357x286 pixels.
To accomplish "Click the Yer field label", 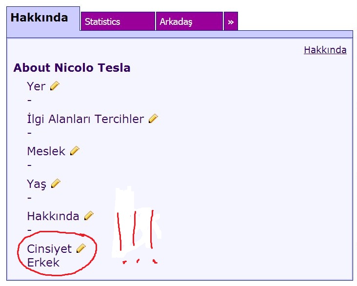I will pos(36,86).
